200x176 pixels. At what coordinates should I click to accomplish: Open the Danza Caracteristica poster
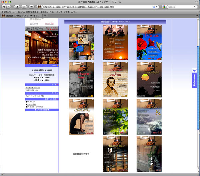pyautogui.click(x=81, y=117)
